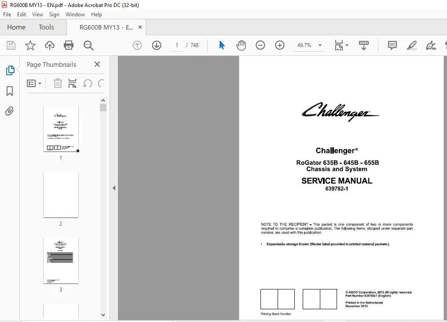The height and width of the screenshot is (322, 447).
Task: Add the document to starred favorites
Action: click(x=30, y=46)
